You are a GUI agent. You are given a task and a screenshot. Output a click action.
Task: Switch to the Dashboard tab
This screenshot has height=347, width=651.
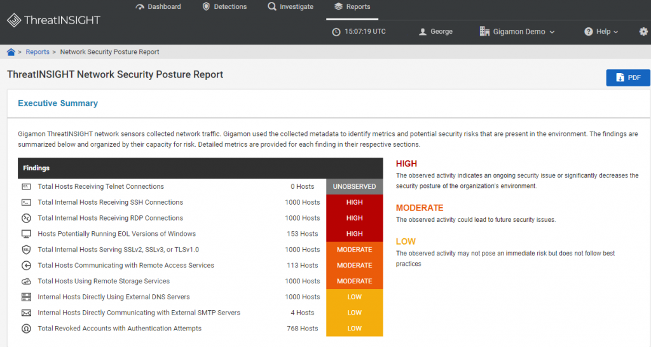(x=158, y=6)
